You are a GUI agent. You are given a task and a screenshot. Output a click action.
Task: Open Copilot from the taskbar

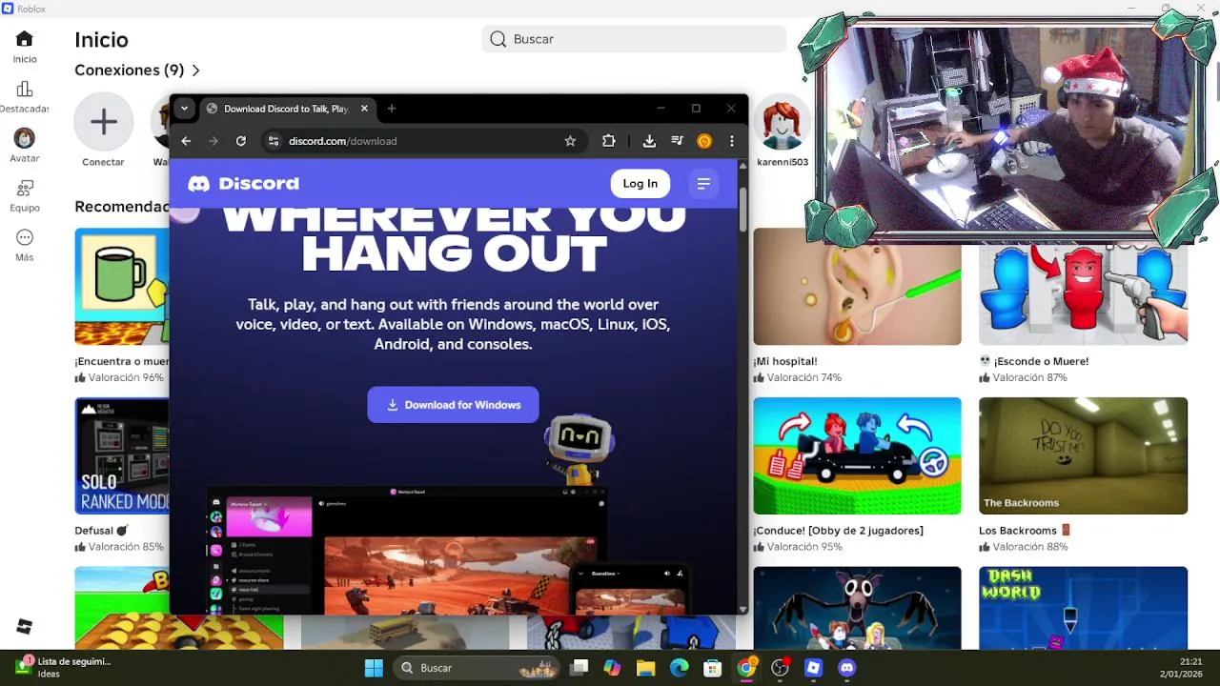[x=612, y=668]
